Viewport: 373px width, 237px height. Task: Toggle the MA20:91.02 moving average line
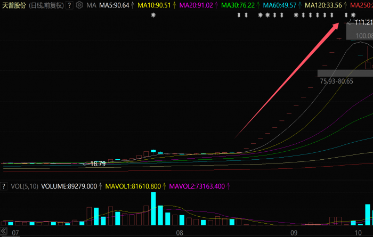point(197,5)
